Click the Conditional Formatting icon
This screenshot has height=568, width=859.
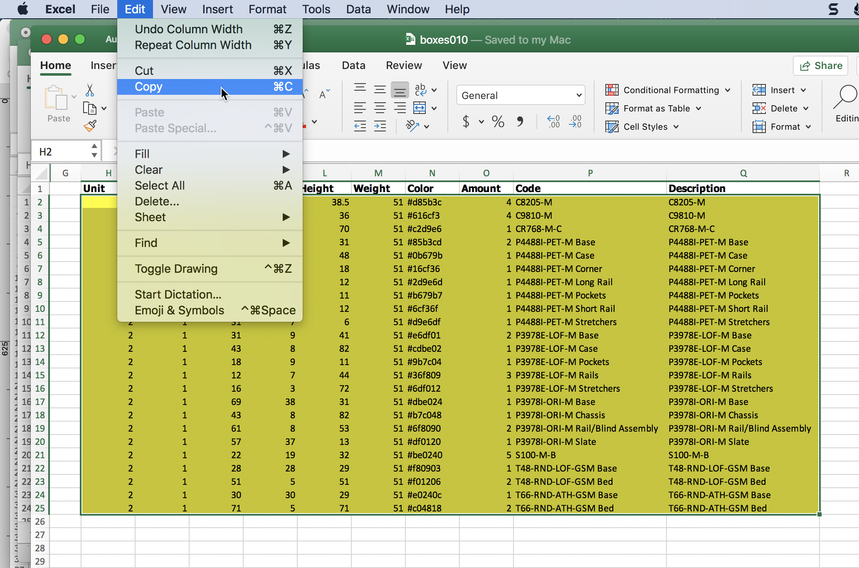[x=612, y=90]
